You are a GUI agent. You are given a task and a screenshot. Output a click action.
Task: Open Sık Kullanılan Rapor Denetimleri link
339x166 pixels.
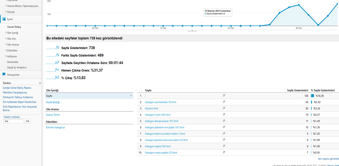[19, 102]
